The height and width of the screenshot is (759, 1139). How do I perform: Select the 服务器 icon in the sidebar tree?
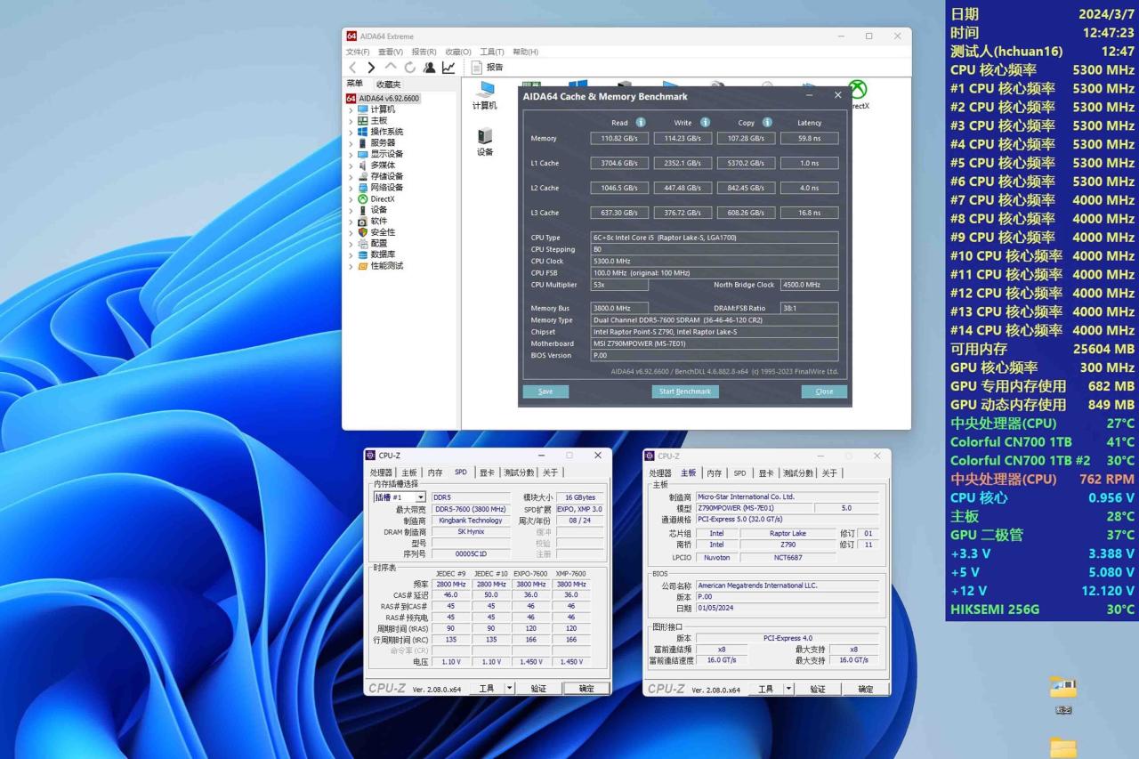click(363, 142)
